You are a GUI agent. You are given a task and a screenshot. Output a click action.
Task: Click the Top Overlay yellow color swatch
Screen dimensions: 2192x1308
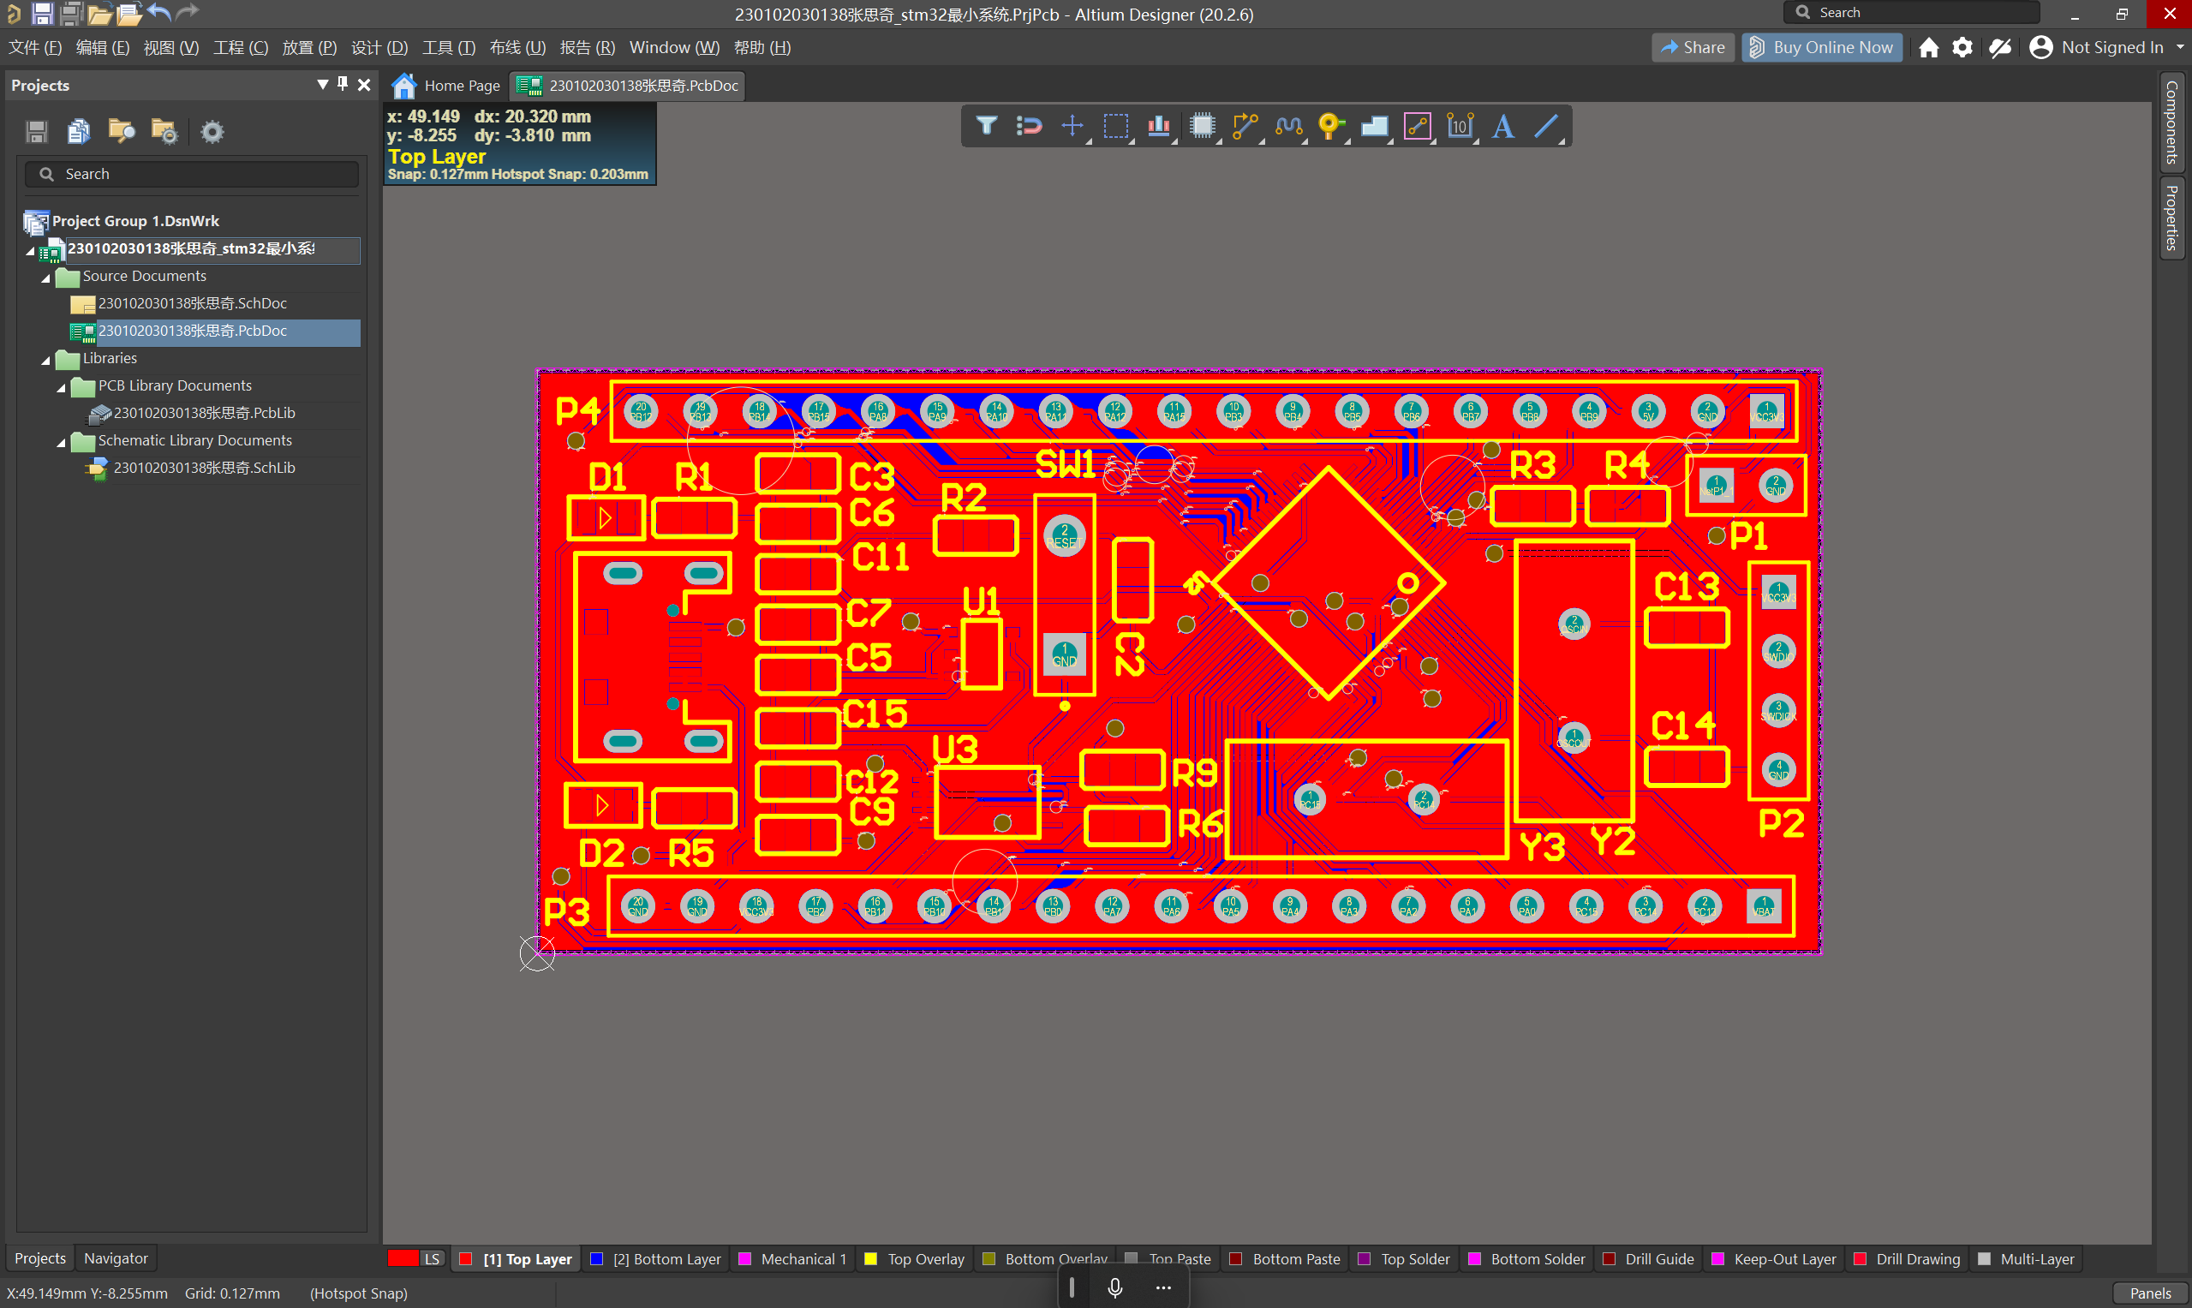pyautogui.click(x=871, y=1258)
